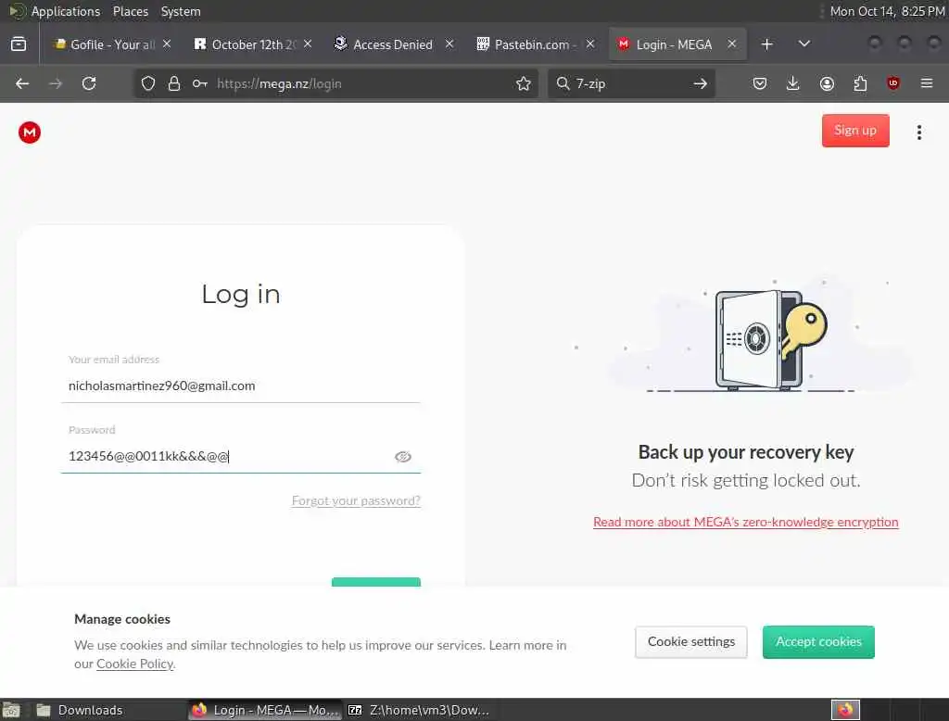Click the search bar go arrow
This screenshot has height=721, width=949.
point(700,83)
